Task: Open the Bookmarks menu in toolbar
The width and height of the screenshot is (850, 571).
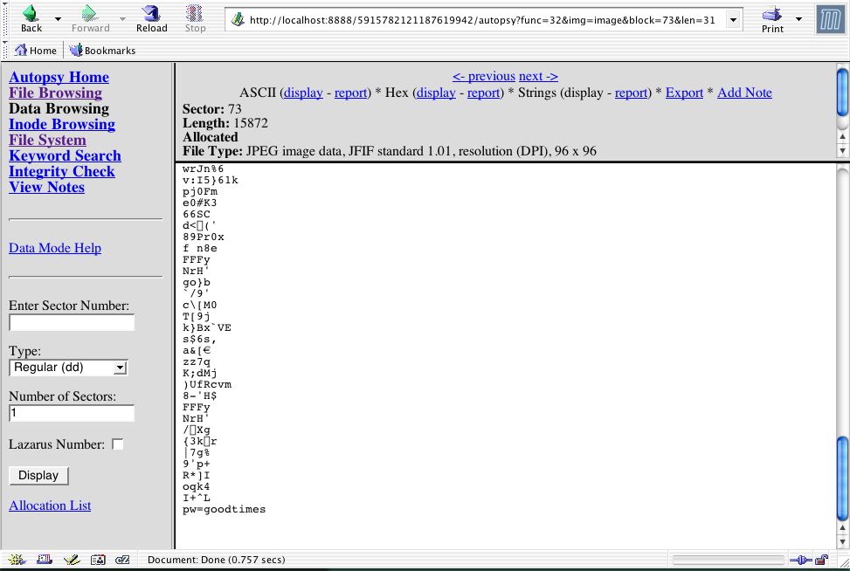Action: [102, 51]
